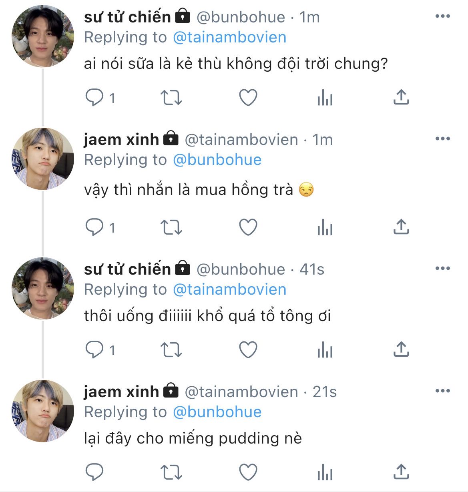Image resolution: width=468 pixels, height=492 pixels.
Task: Open more options on the 'ai nói sữa' tweet
Action: coord(442,16)
